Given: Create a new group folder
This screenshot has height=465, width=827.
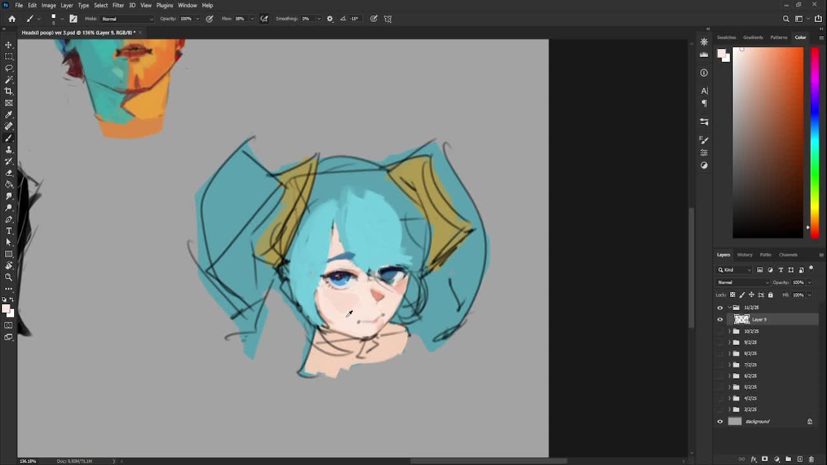Looking at the screenshot, I should [788, 459].
